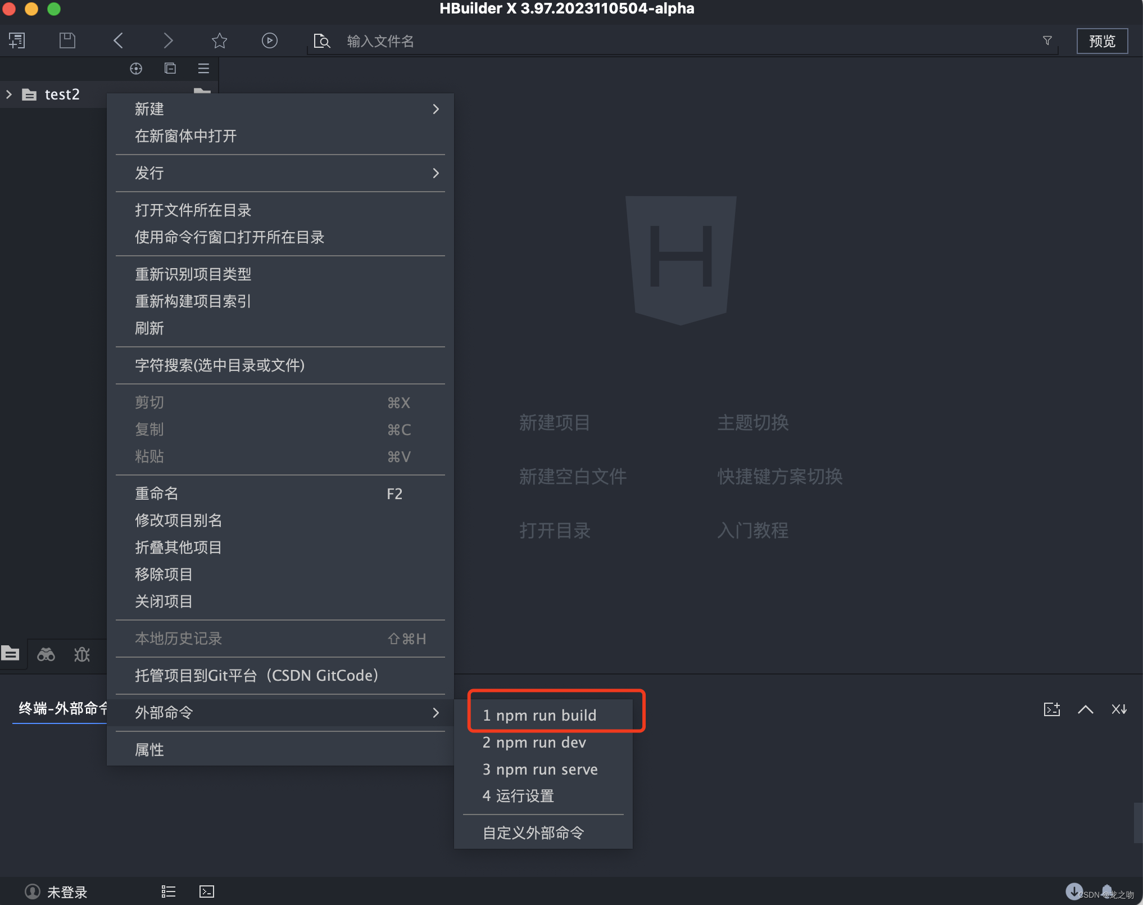The height and width of the screenshot is (905, 1143).
Task: Select the project manager sidebar icon
Action: coord(11,654)
